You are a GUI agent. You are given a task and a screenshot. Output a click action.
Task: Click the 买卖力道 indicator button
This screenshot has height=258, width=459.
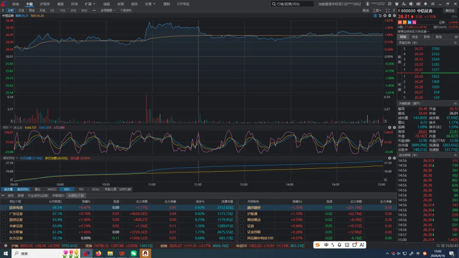point(110,189)
